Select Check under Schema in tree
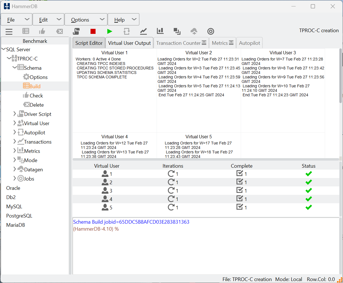The image size is (343, 283). click(x=36, y=95)
